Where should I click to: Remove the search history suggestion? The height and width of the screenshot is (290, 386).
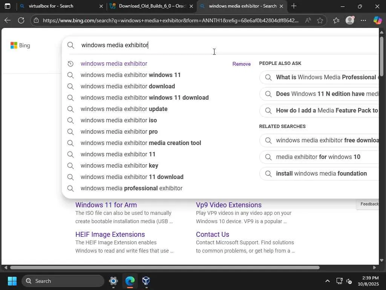(241, 64)
